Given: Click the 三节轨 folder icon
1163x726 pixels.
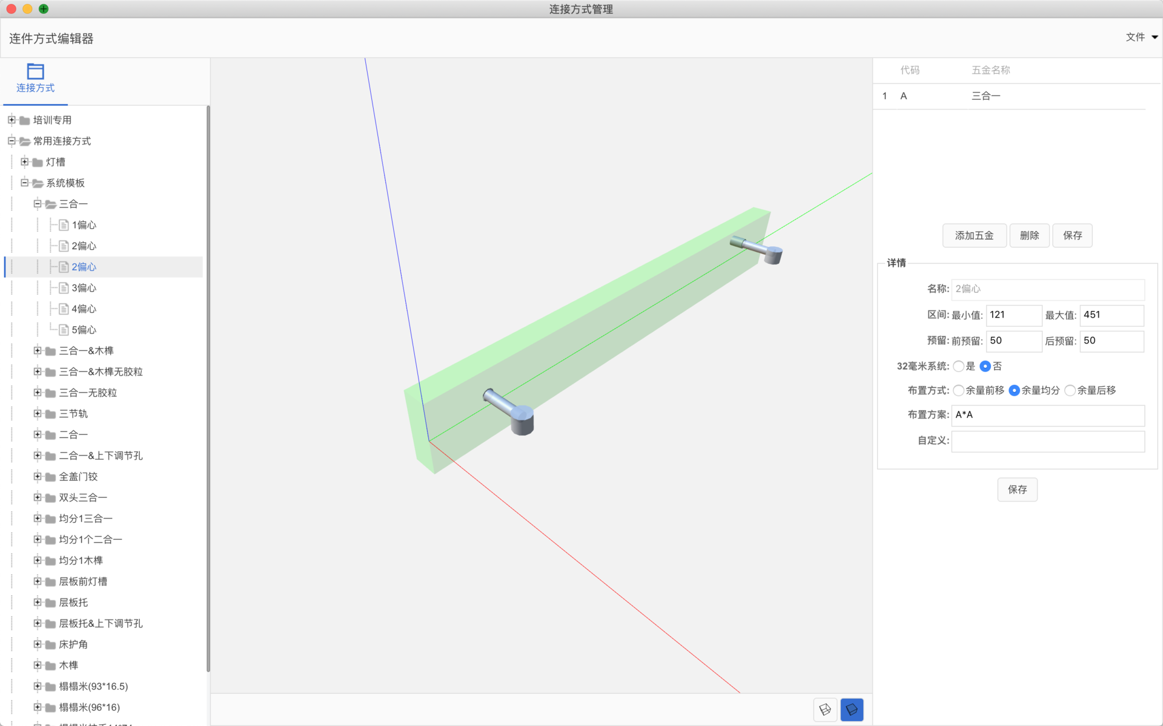Looking at the screenshot, I should click(x=51, y=414).
